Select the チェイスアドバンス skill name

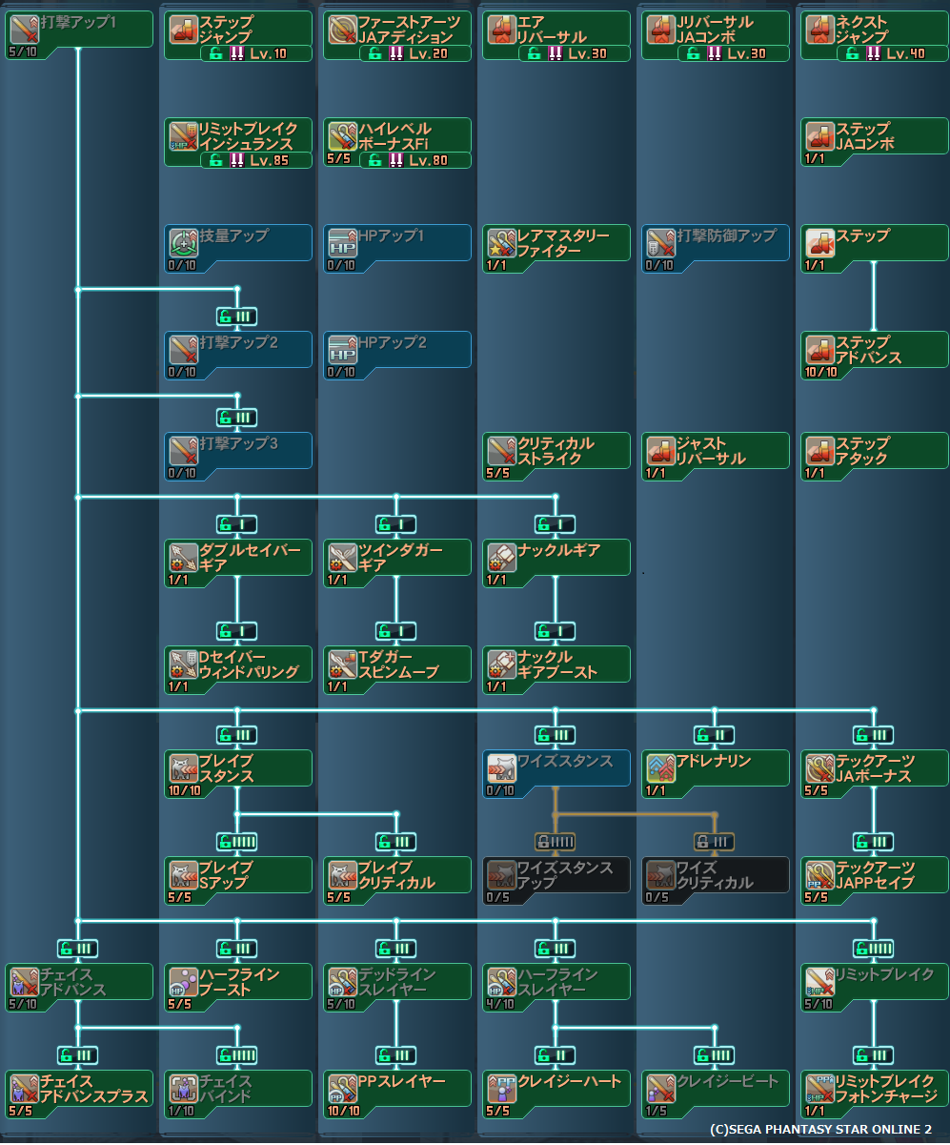coord(71,982)
